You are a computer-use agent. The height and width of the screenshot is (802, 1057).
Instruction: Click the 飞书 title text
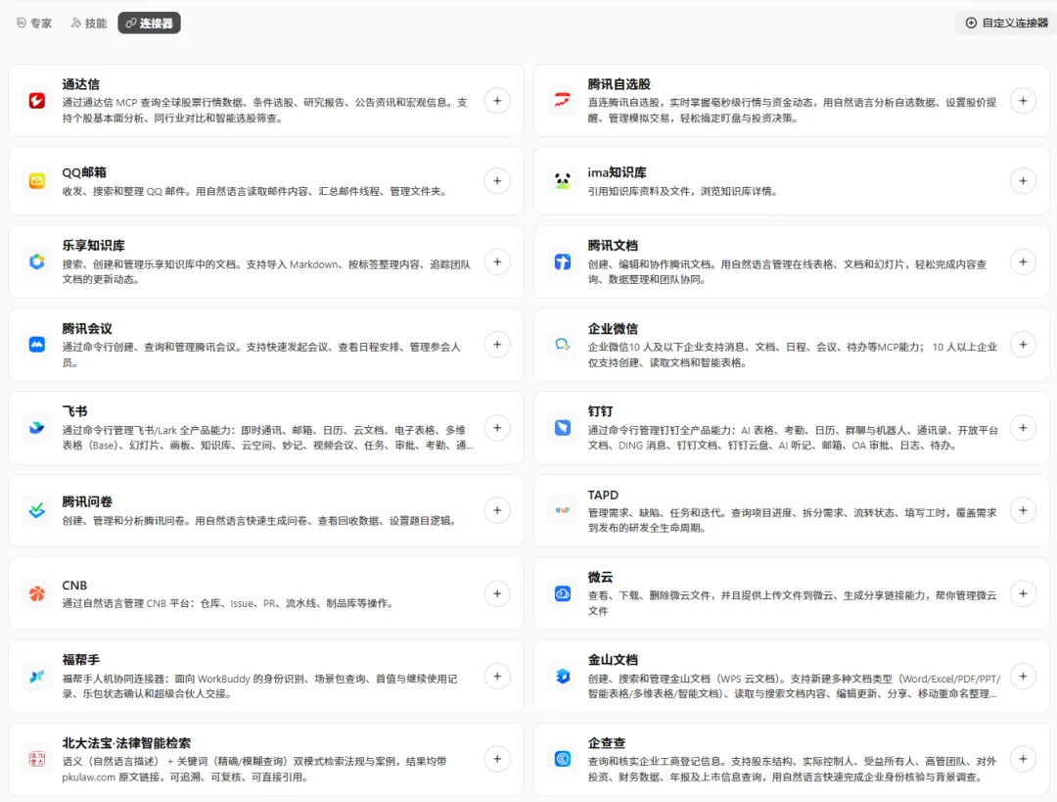(74, 411)
